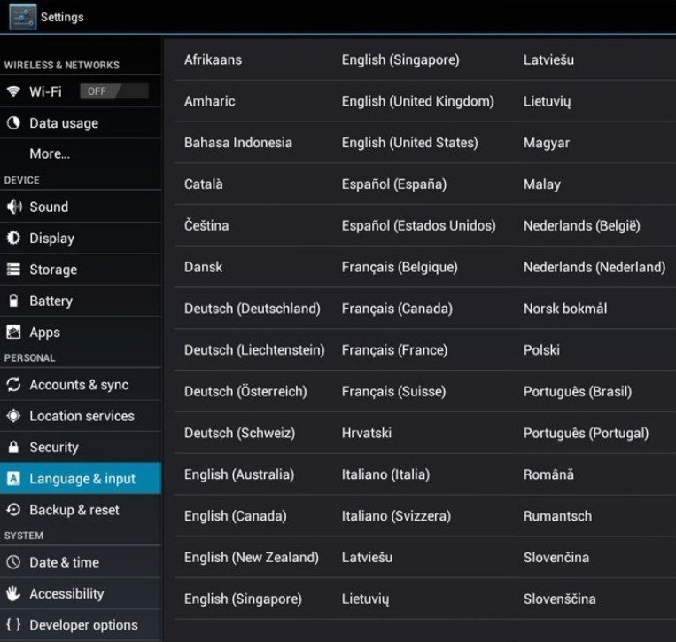The height and width of the screenshot is (642, 676).
Task: Click the Accessibility hand icon
Action: [x=13, y=594]
